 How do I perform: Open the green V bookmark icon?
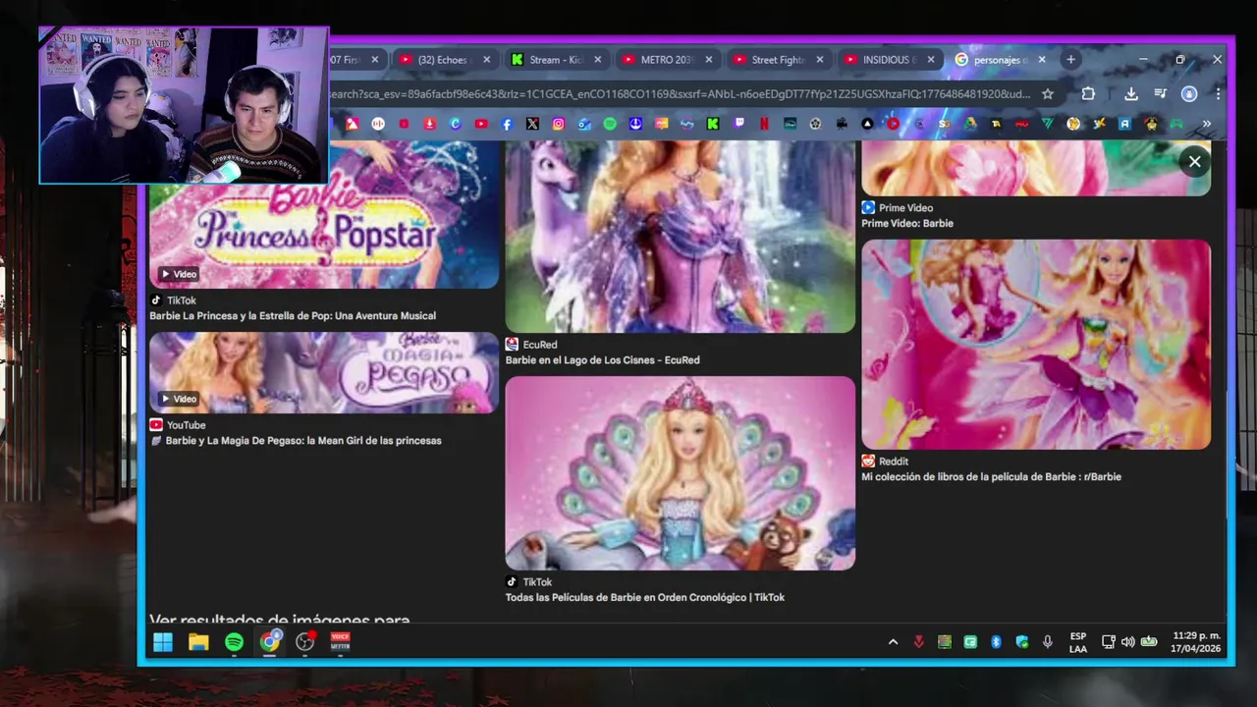pos(1047,124)
